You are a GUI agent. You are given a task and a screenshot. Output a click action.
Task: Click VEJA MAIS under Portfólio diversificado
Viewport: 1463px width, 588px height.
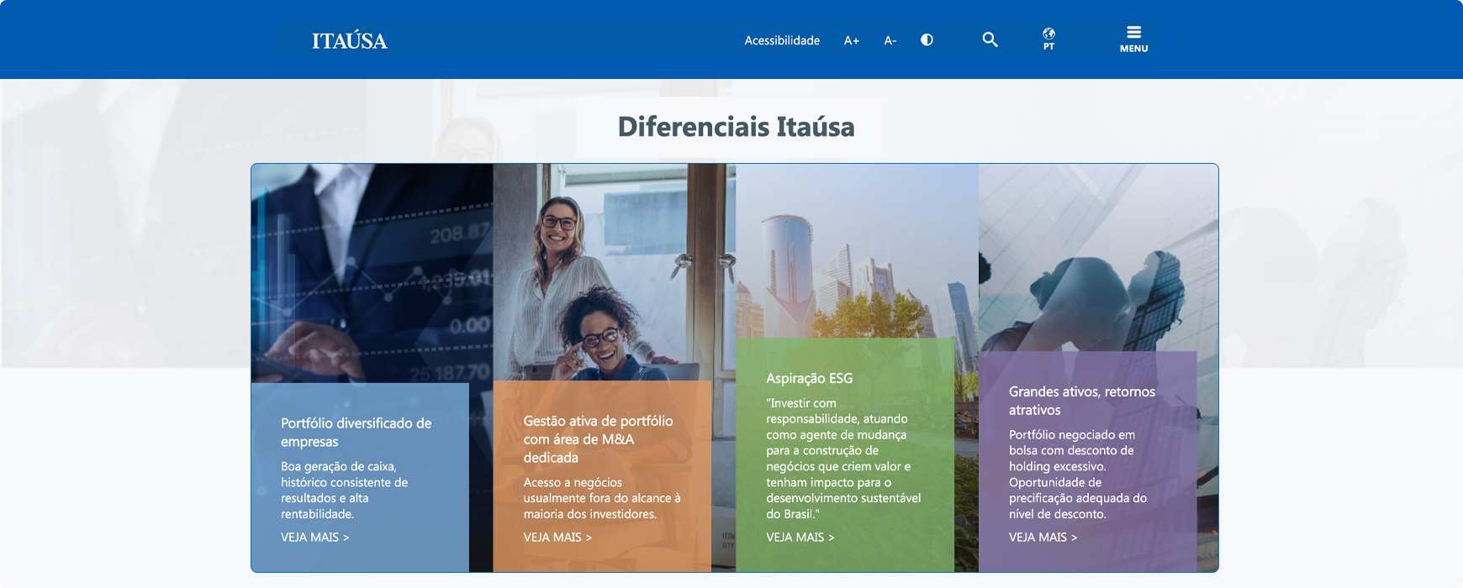(x=314, y=537)
